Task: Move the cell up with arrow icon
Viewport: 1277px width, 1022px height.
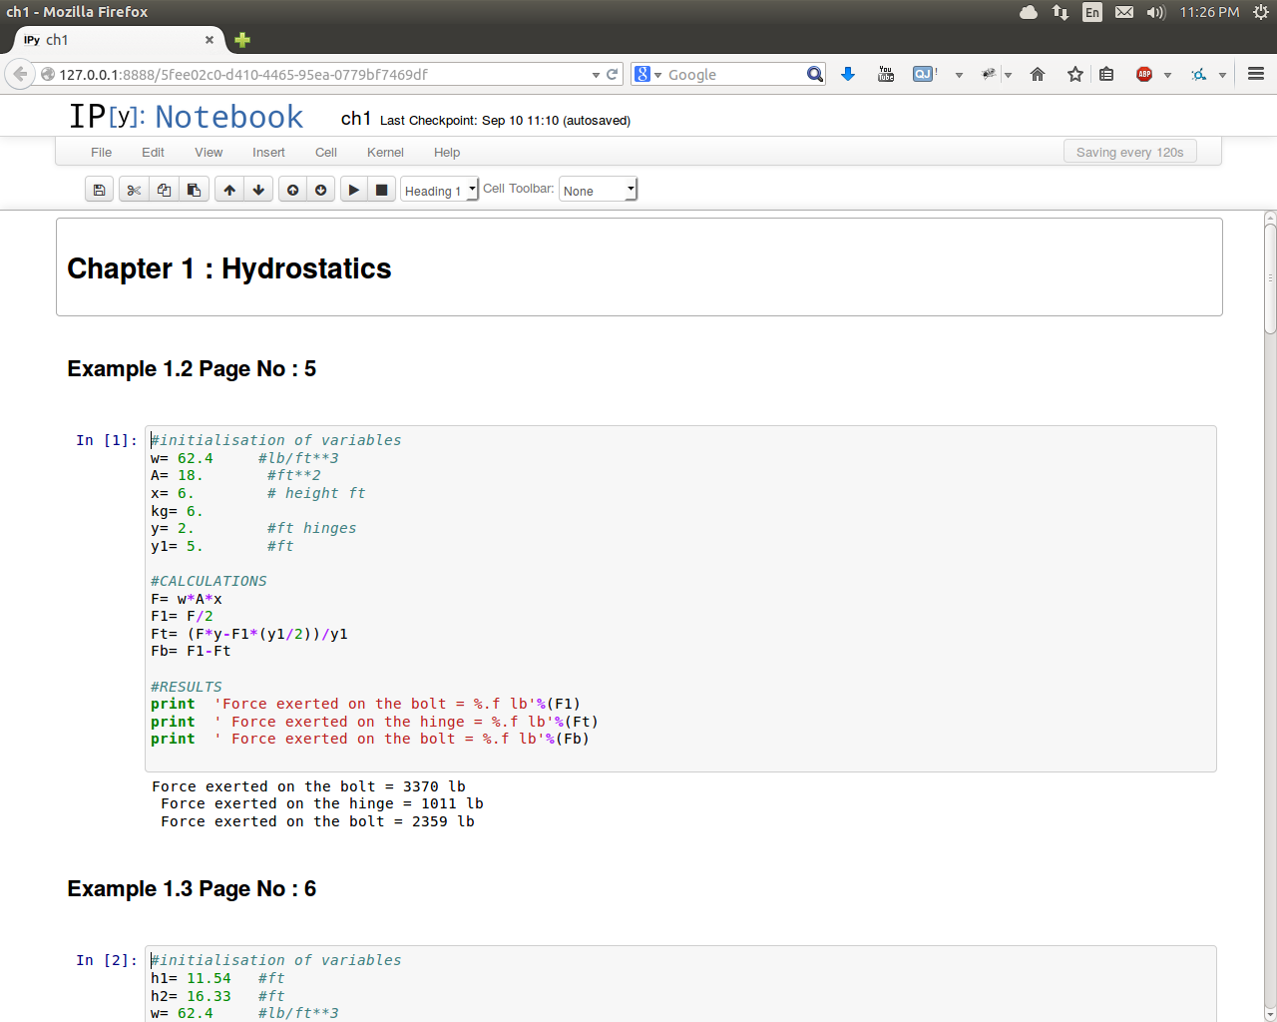Action: pyautogui.click(x=229, y=190)
